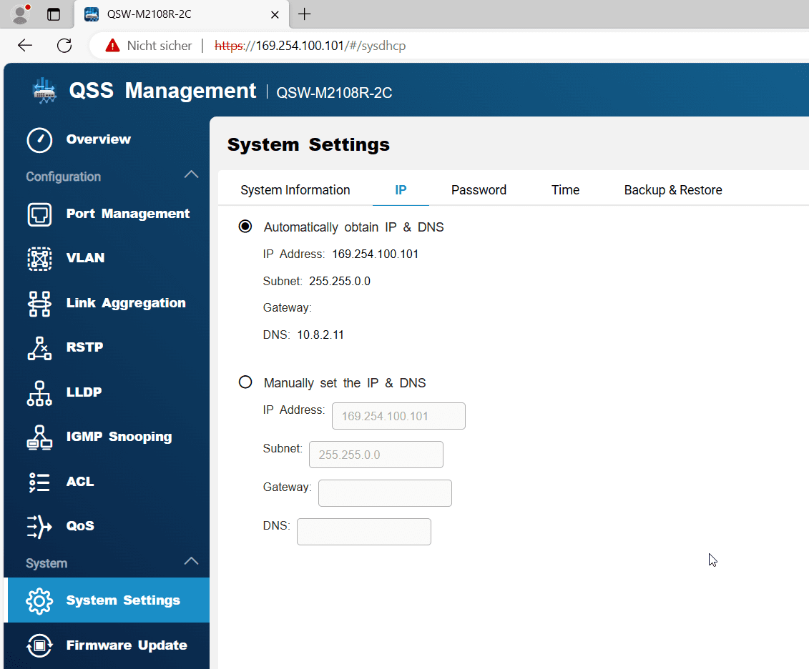Screen dimensions: 809x669
Task: Click the System Settings gear icon
Action: (40, 601)
